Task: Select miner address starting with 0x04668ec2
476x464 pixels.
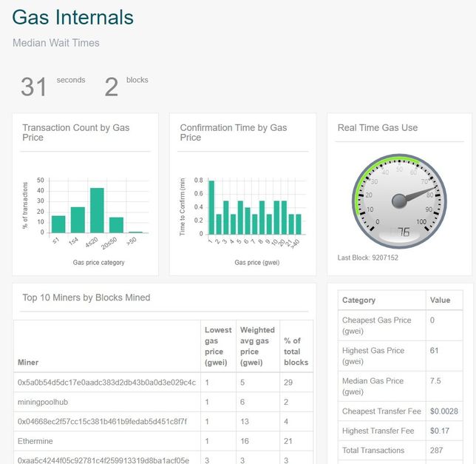Action: click(102, 422)
